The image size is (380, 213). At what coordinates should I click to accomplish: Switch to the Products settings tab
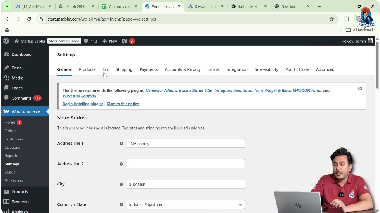coord(87,69)
